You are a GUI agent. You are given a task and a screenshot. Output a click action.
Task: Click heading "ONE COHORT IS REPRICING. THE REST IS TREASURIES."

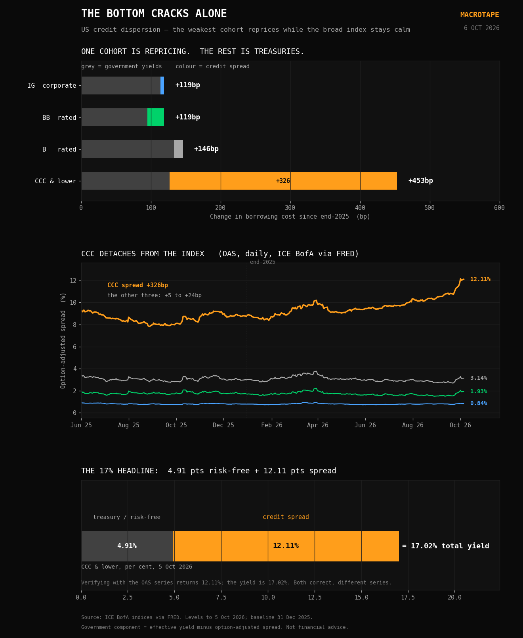(193, 52)
